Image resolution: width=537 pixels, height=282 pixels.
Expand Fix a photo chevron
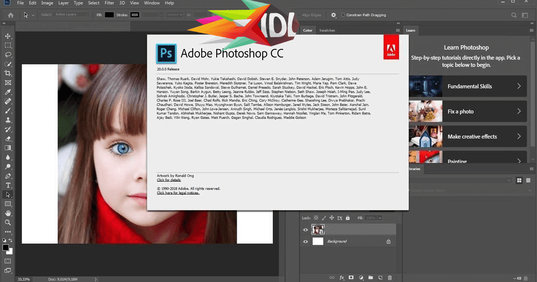click(x=519, y=111)
